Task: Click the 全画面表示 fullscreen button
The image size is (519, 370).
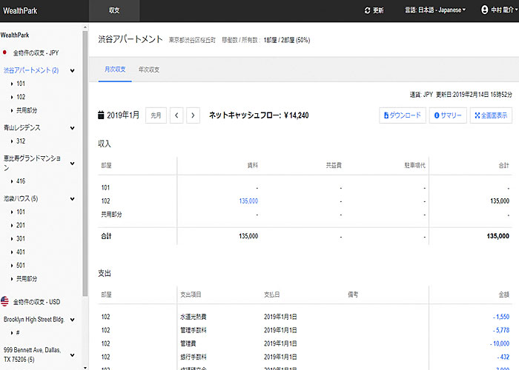Action: coord(490,115)
